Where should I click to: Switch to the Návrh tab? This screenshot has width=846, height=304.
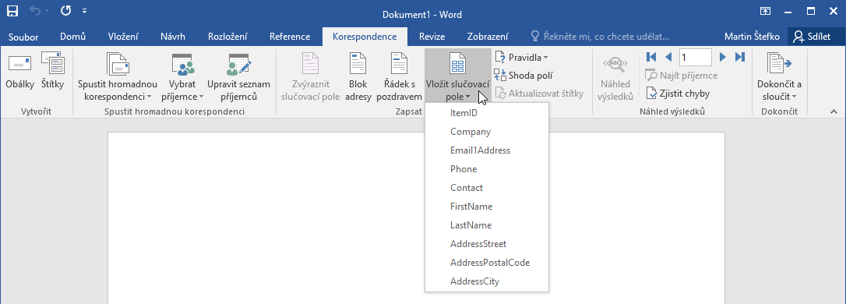pos(173,37)
